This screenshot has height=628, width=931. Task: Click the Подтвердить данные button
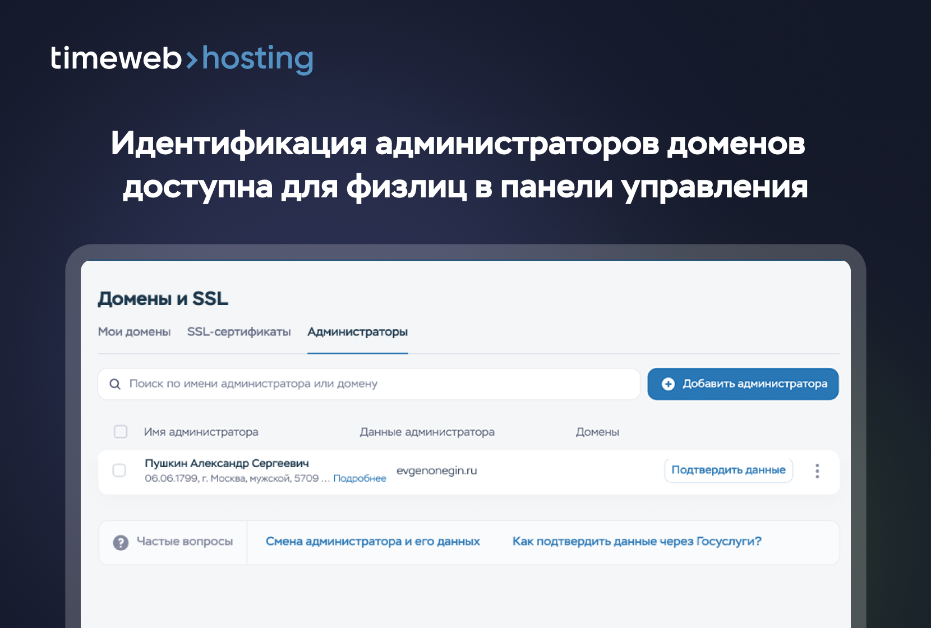[729, 470]
